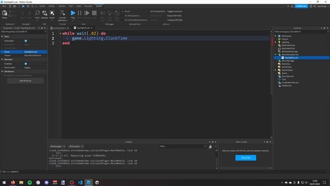Collapse the Data properties section

click(x=2, y=37)
